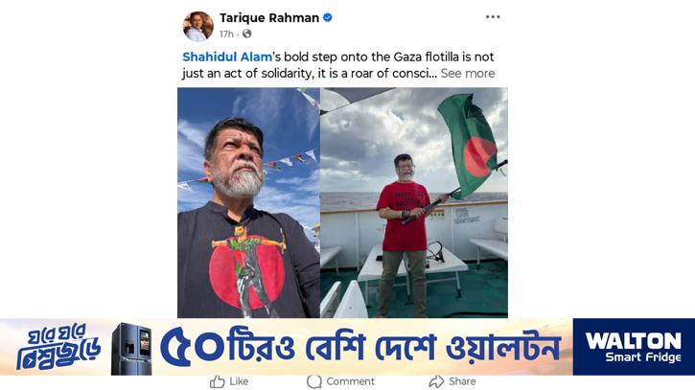Screen dimensions: 695x390
Task: Open the three-dot post options menu
Action: [x=493, y=17]
